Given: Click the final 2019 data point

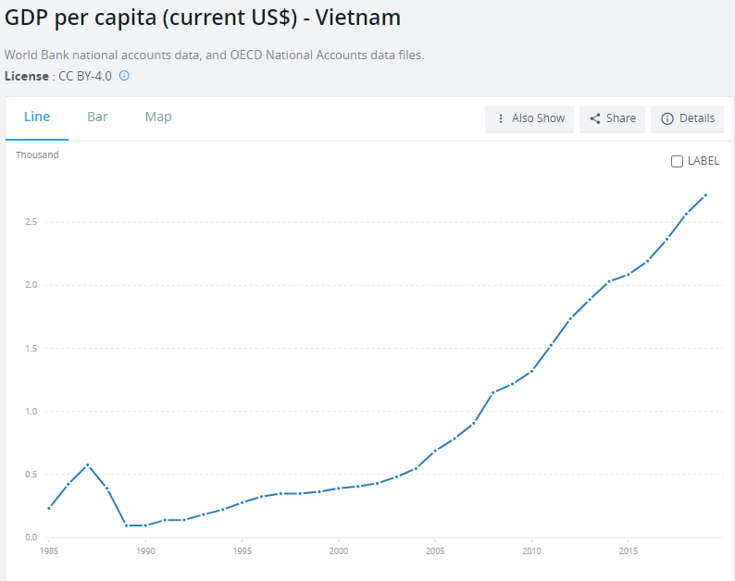Looking at the screenshot, I should click(705, 195).
